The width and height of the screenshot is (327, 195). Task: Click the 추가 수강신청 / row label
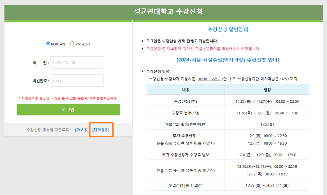tap(186, 136)
